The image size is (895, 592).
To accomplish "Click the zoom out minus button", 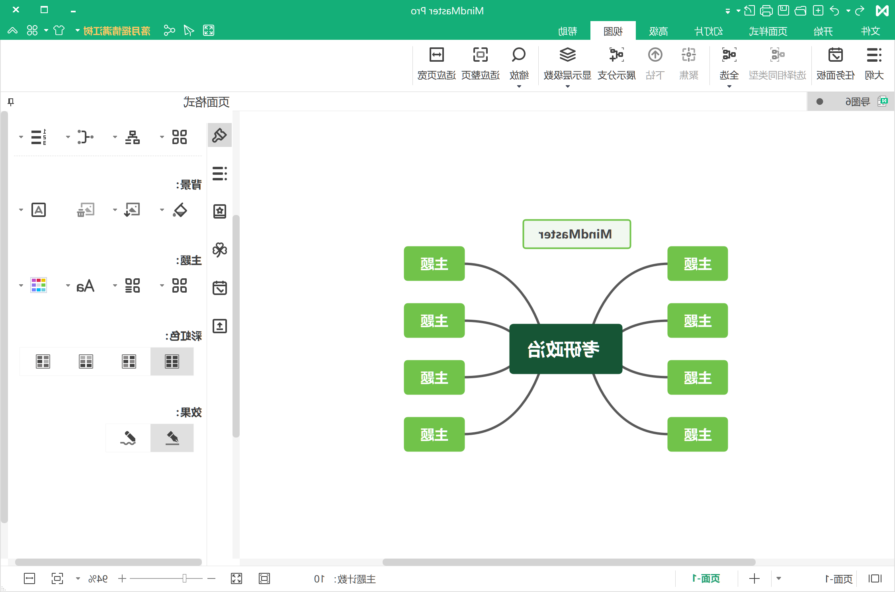I will coord(211,578).
